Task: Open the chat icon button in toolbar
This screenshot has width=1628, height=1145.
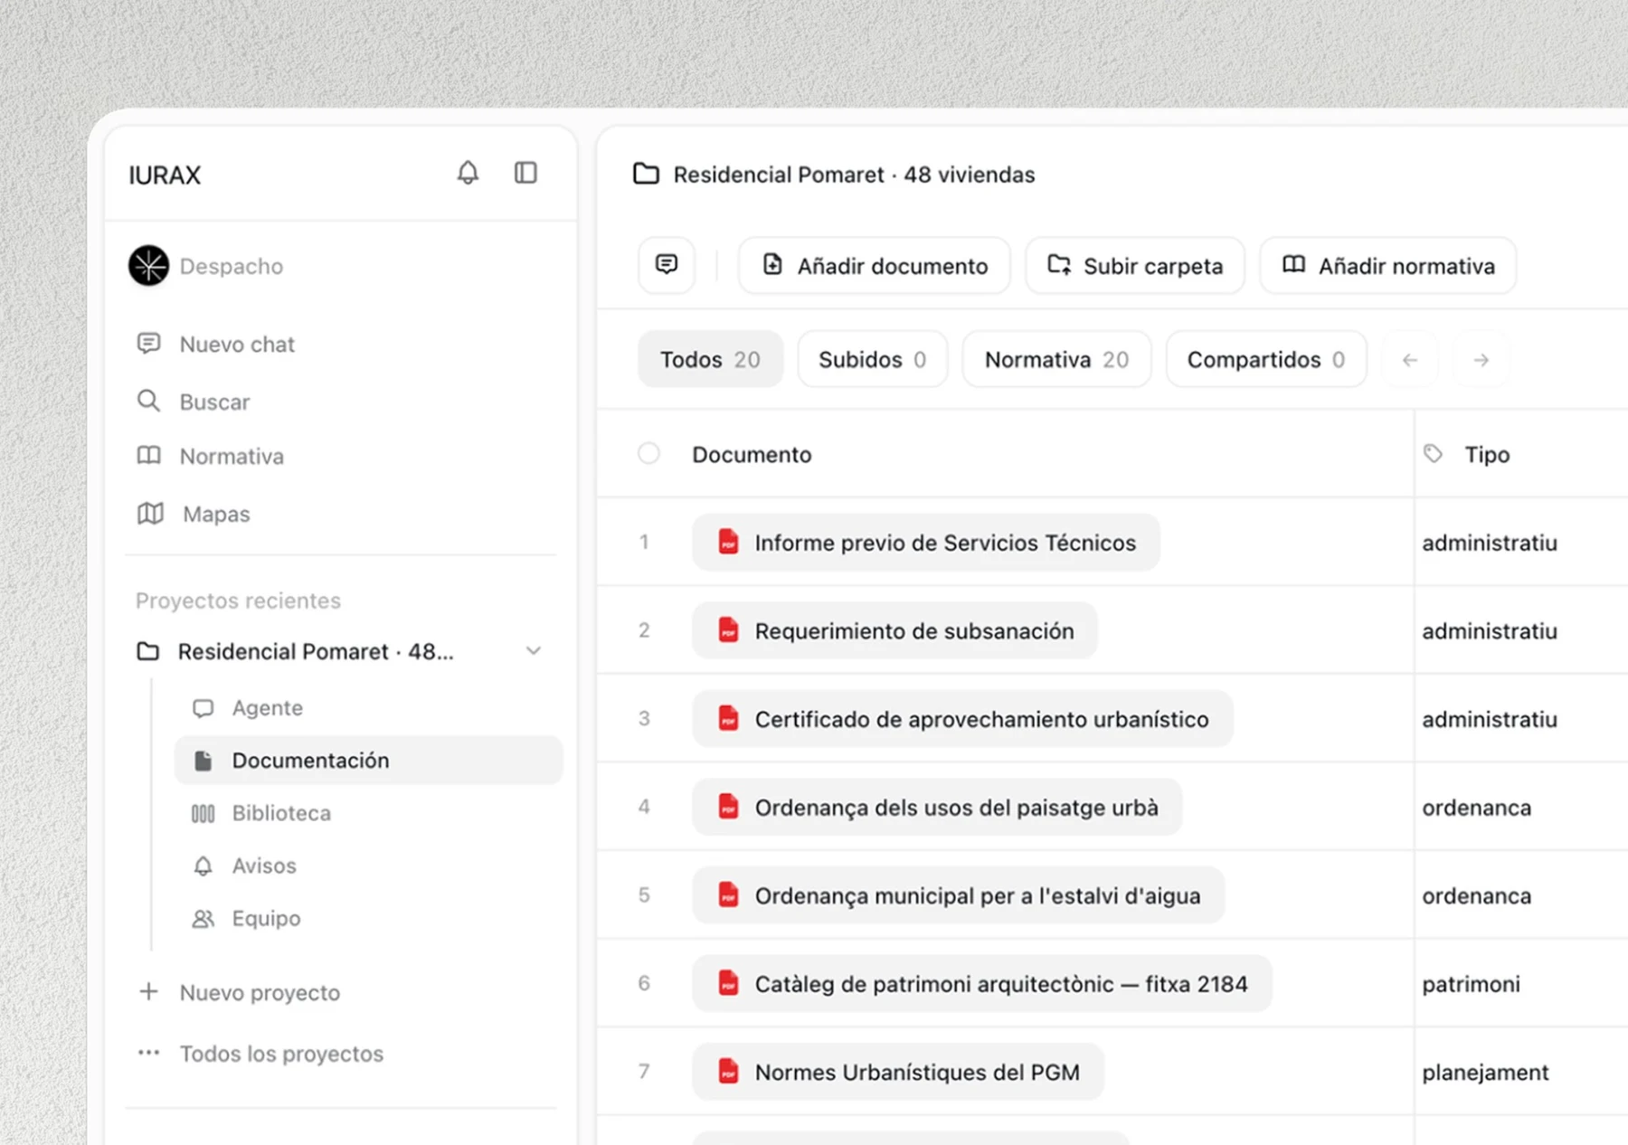Action: [x=667, y=265]
